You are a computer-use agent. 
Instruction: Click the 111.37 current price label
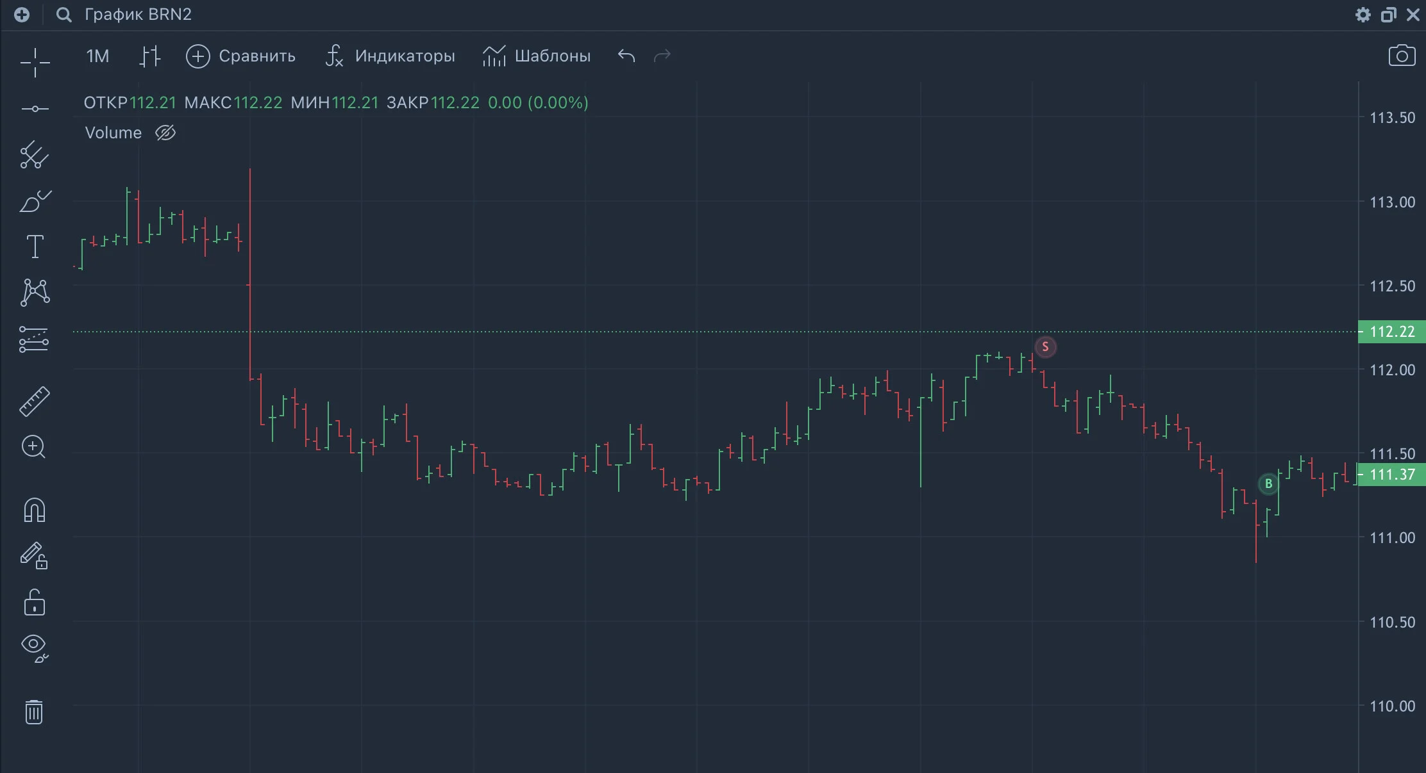pos(1391,475)
